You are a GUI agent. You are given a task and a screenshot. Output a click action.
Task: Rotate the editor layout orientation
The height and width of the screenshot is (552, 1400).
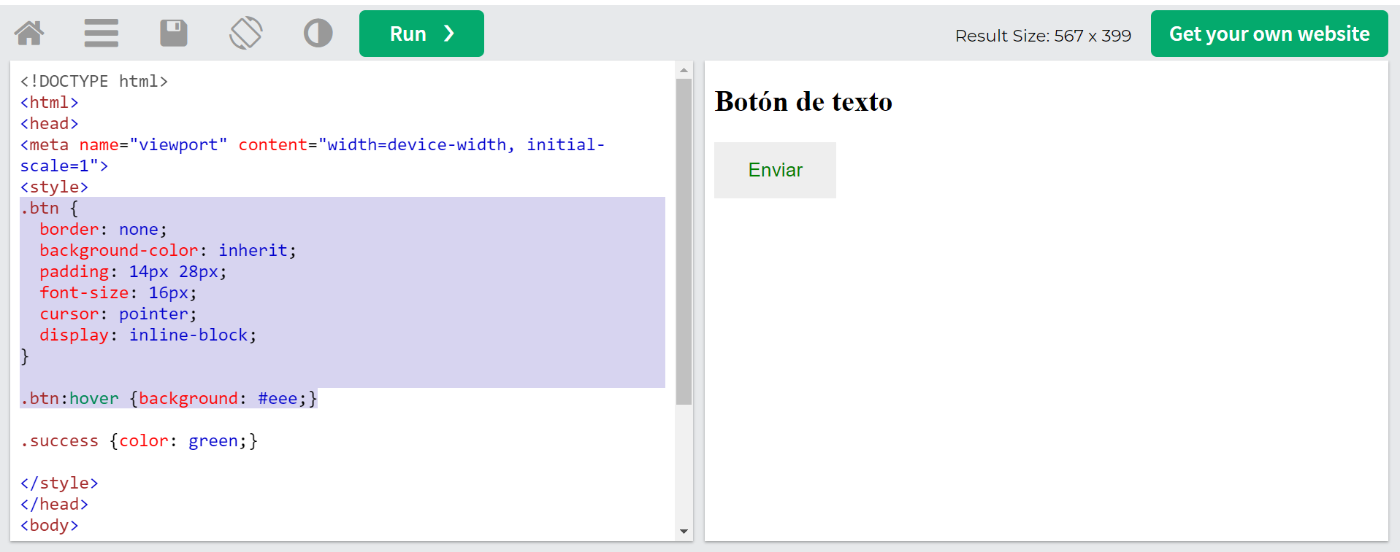pos(245,34)
